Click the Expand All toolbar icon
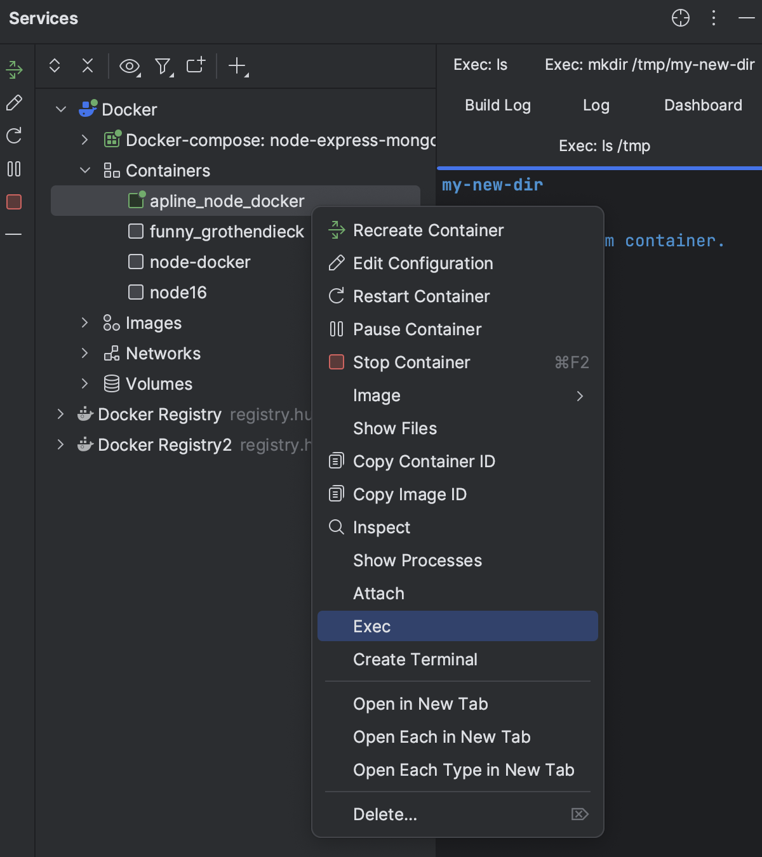 click(55, 65)
